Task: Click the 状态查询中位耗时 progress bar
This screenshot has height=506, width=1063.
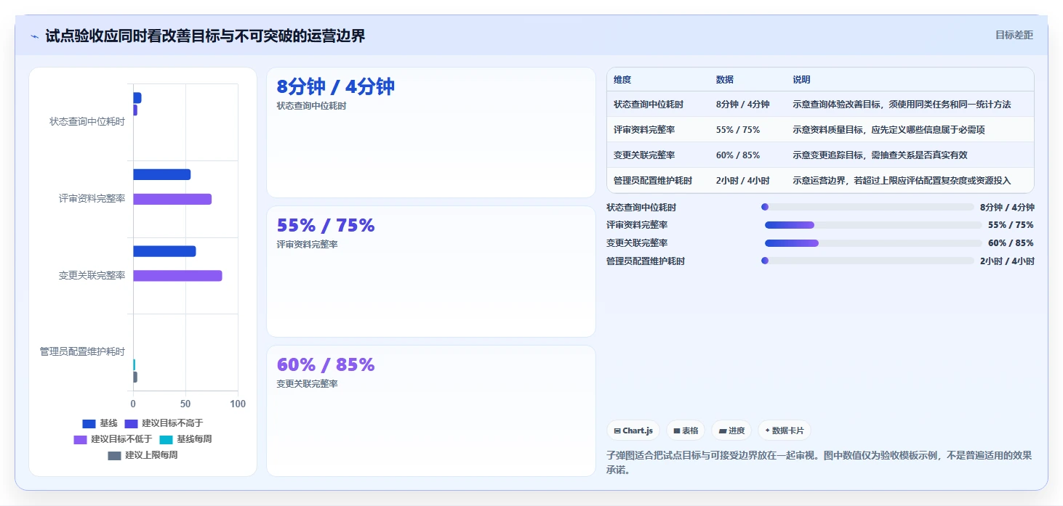Action: (x=867, y=207)
